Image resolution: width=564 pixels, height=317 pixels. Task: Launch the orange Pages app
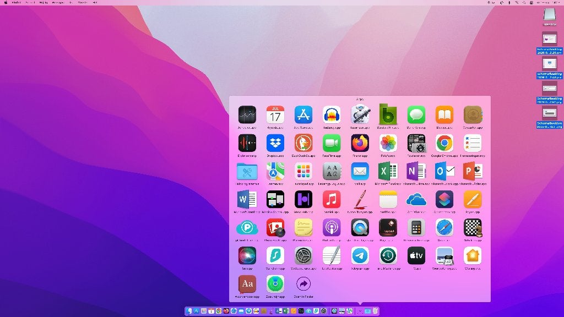click(x=473, y=199)
